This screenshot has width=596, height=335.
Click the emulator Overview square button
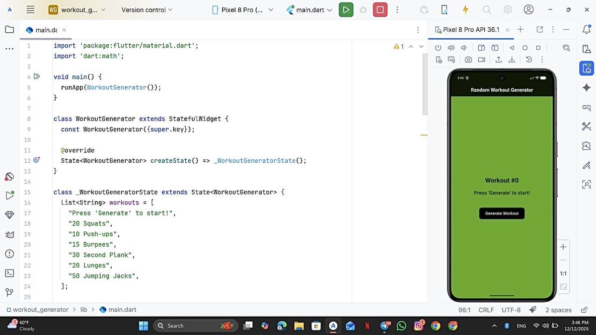[538, 48]
